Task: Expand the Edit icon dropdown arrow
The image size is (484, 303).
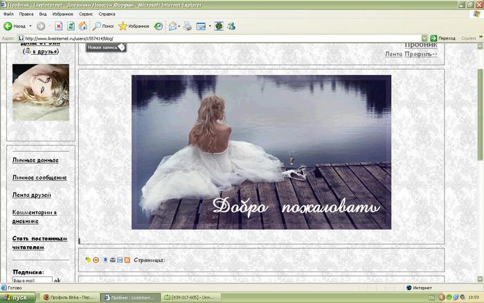Action: [x=210, y=26]
